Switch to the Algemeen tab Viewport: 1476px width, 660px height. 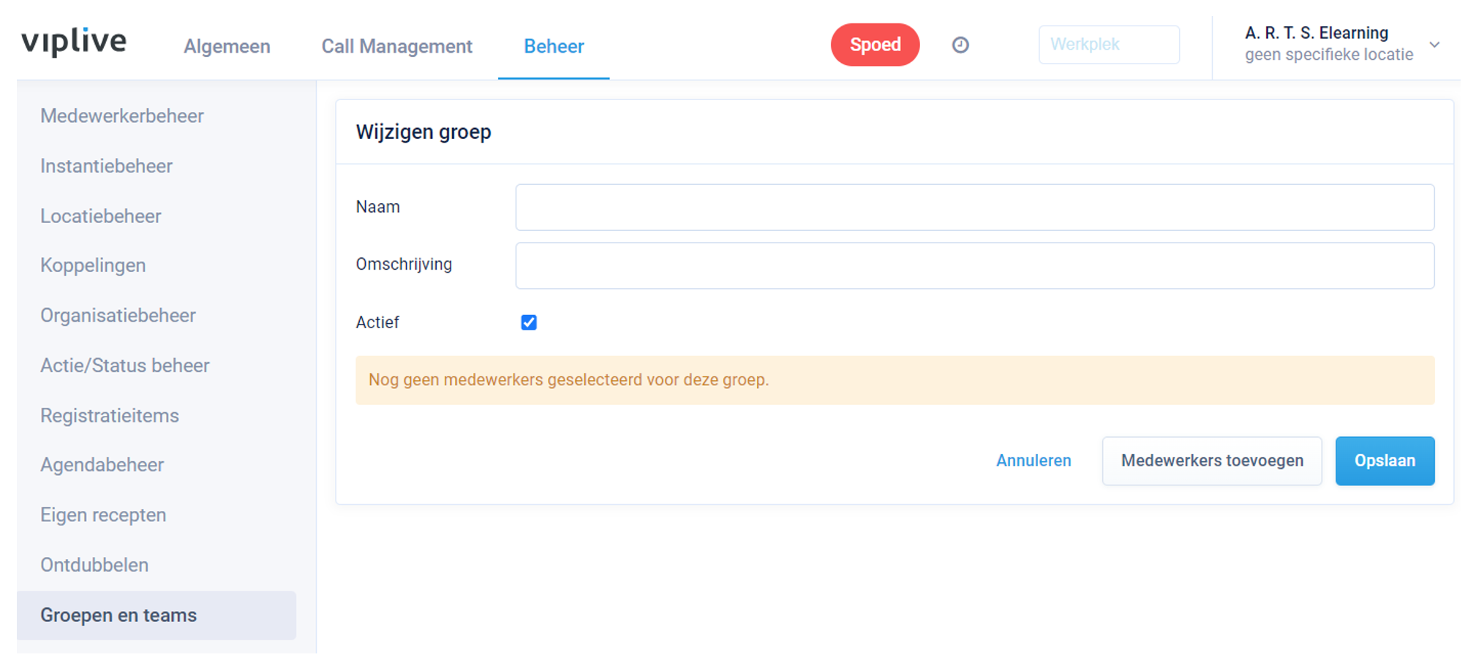(x=227, y=46)
